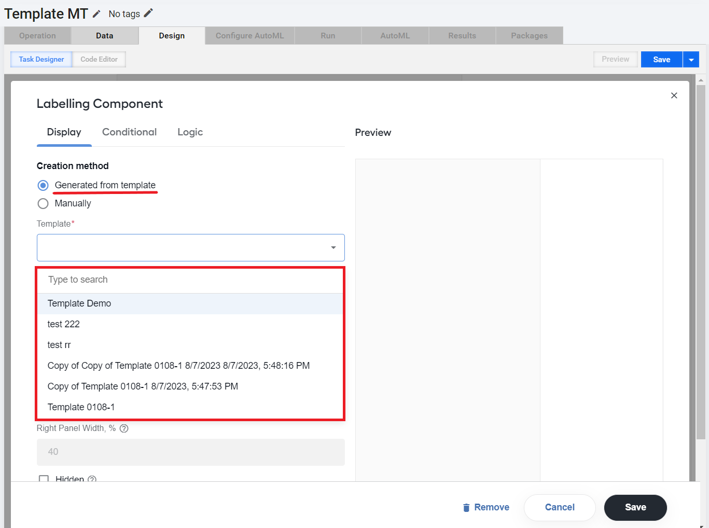The width and height of the screenshot is (709, 528).
Task: Open the AutoML tab
Action: point(395,35)
